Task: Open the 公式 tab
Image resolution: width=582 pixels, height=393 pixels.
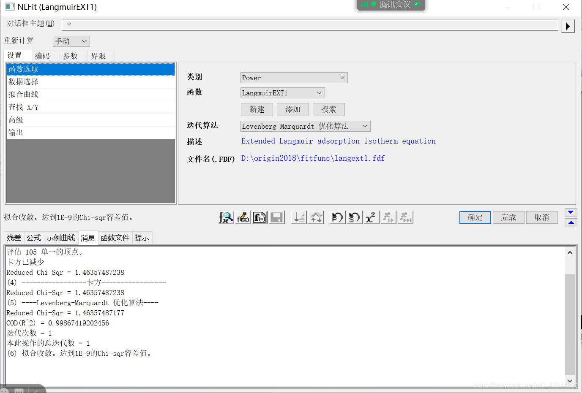Action: point(34,238)
